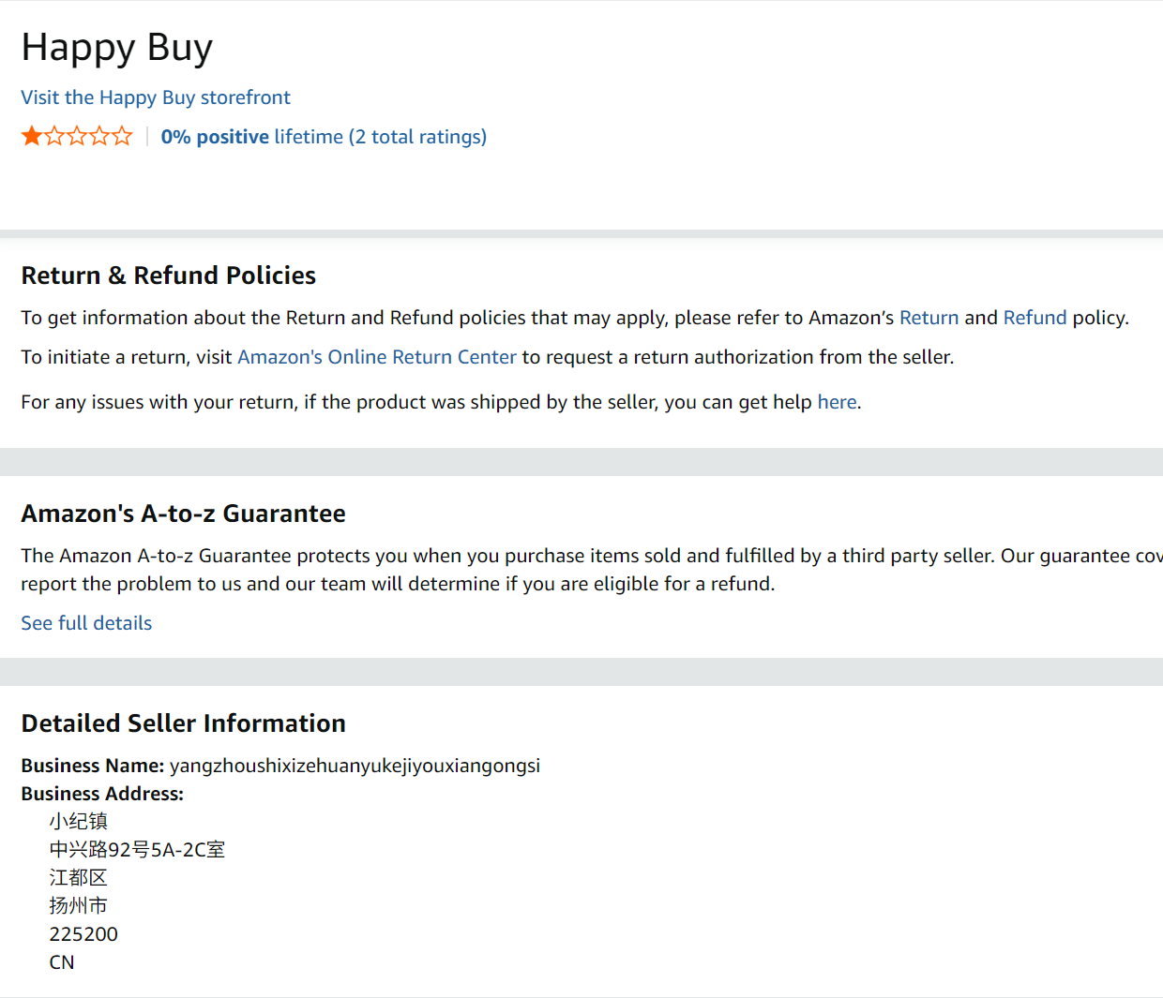Click the country code CN

[x=62, y=962]
